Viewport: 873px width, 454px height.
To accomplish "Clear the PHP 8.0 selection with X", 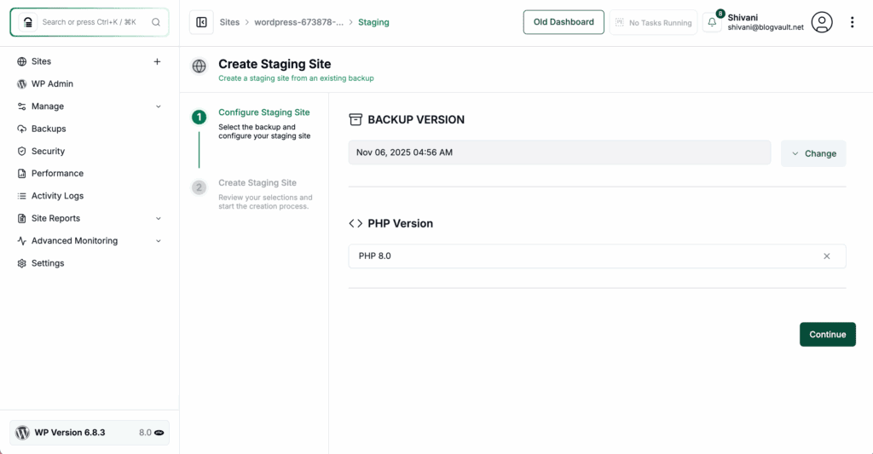I will pos(827,256).
